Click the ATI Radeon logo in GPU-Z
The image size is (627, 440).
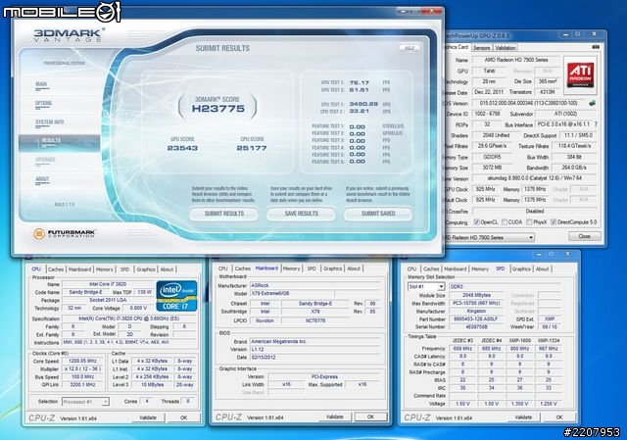581,74
